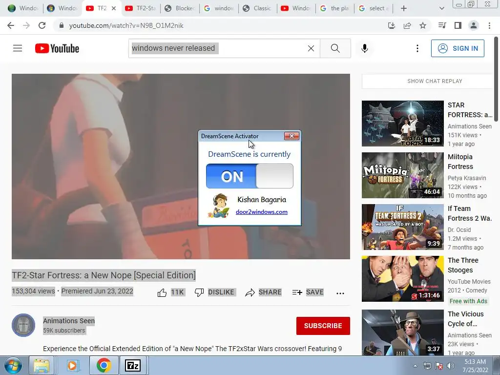500x375 pixels.
Task: Toggle the DreamScene ON/OFF switch
Action: pos(250,176)
